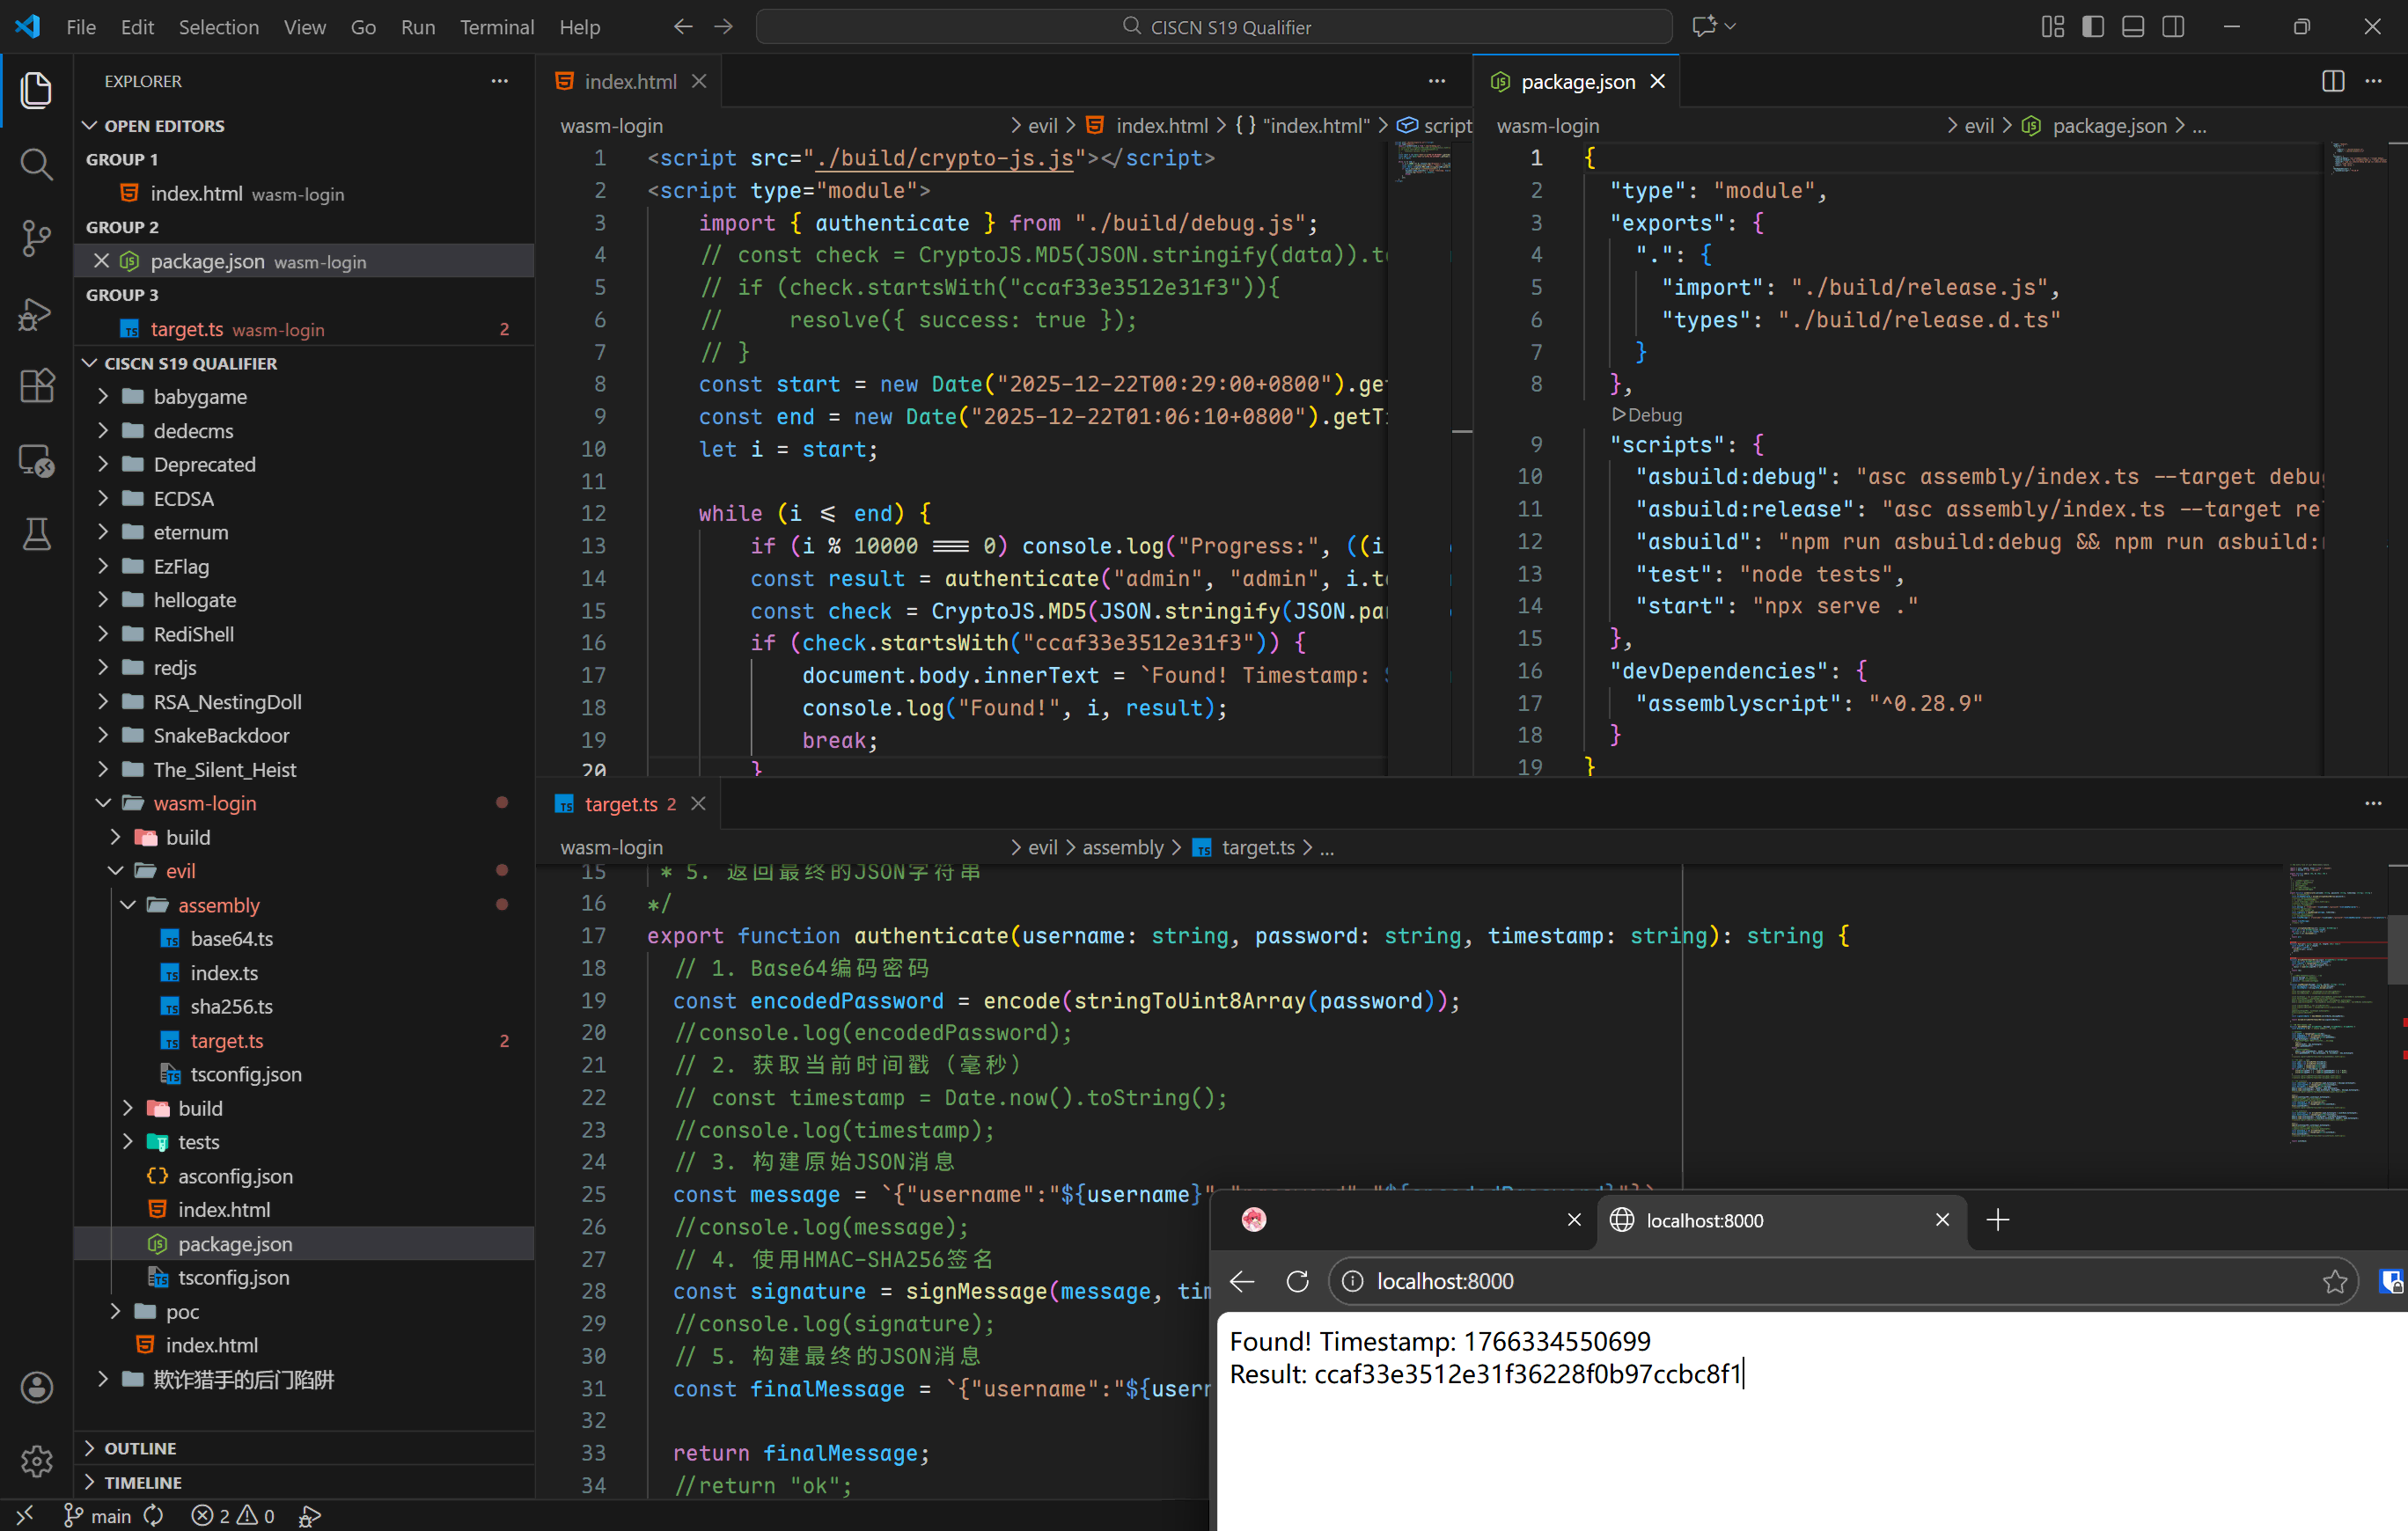
Task: Open the Testing flask view
Action: [x=36, y=533]
